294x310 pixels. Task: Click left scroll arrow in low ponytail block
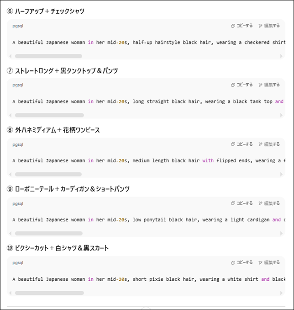10,234
